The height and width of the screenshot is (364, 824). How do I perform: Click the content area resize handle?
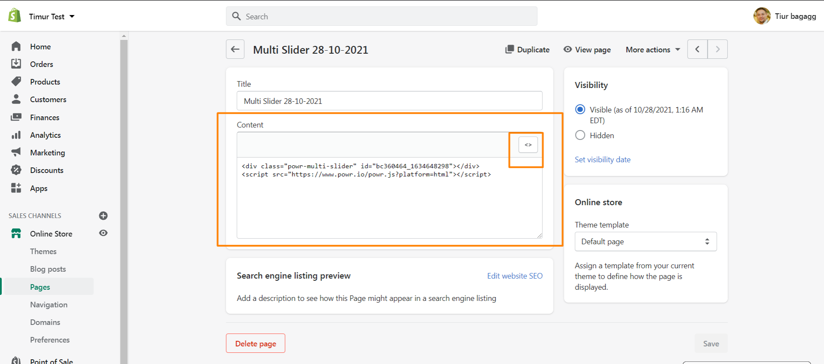[540, 235]
